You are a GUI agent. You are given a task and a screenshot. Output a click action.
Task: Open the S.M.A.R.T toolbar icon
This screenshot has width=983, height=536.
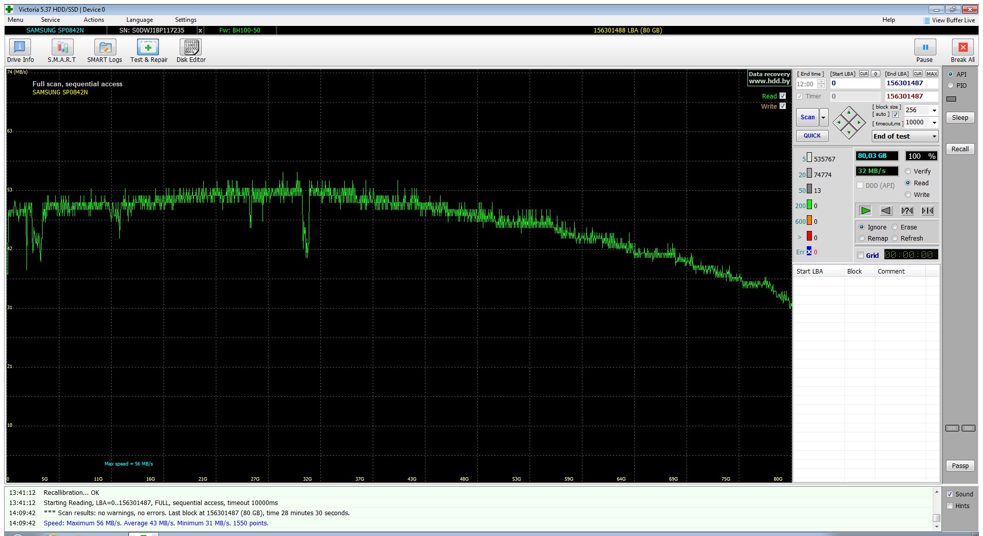[62, 51]
